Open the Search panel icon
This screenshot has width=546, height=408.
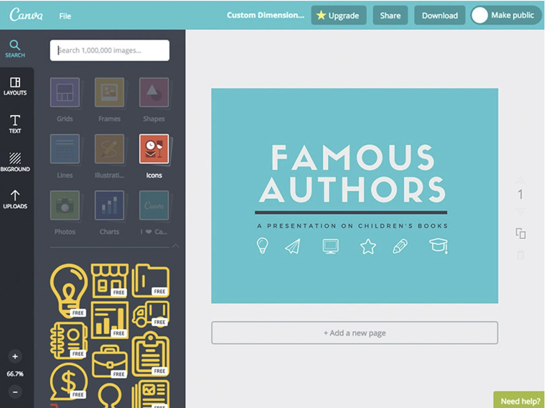tap(15, 49)
